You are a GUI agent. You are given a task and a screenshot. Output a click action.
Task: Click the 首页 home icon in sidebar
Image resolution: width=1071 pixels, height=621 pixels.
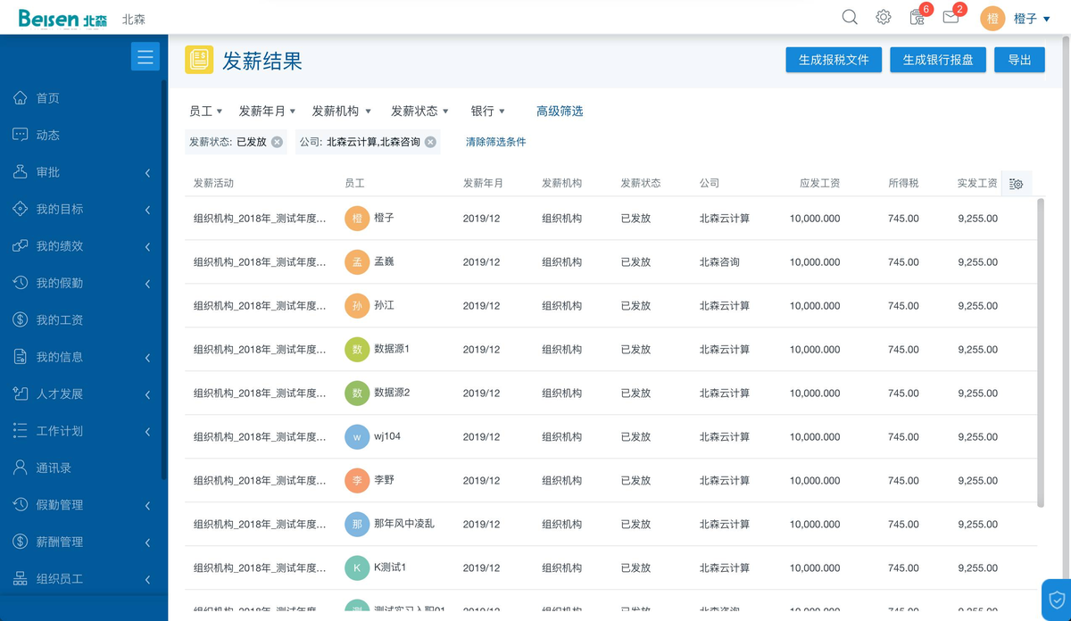(21, 98)
